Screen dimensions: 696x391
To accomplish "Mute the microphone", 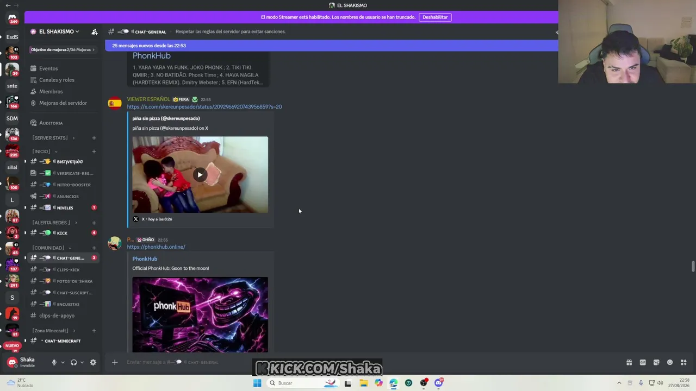I will (54, 362).
